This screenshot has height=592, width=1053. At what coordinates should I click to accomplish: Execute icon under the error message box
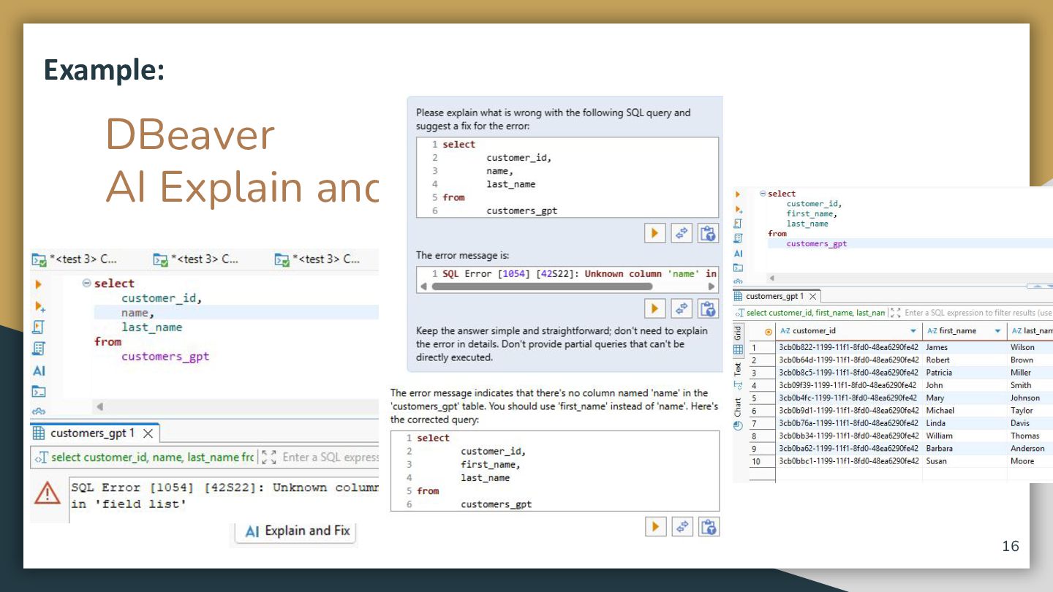(654, 309)
